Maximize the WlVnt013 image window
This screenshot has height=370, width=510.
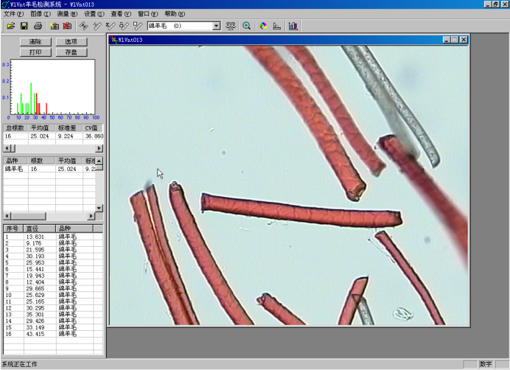click(455, 40)
